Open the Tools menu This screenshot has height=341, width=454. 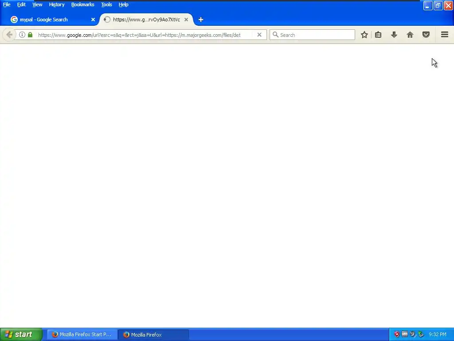(106, 4)
